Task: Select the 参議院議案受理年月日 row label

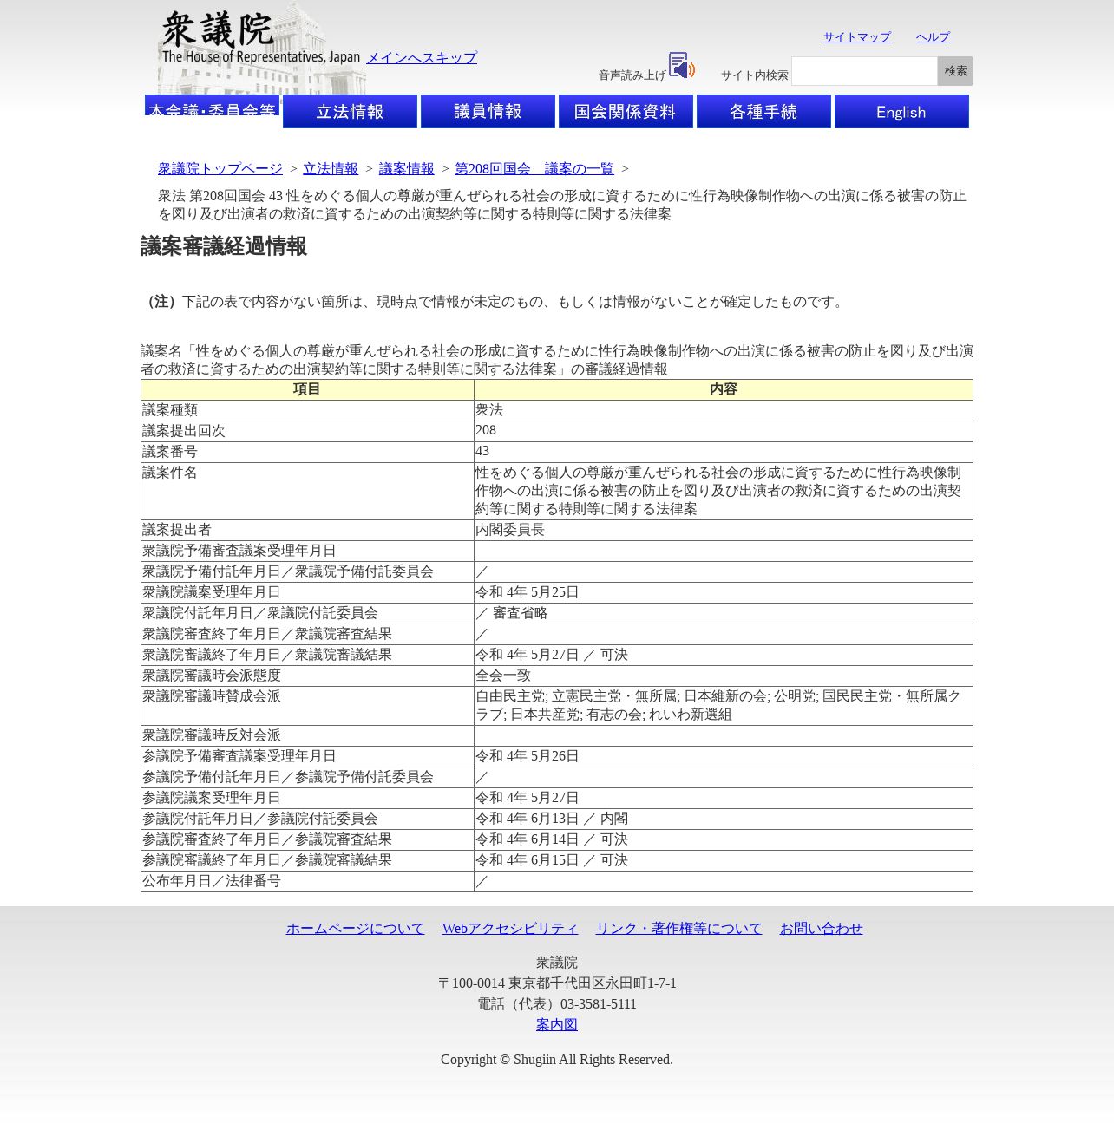Action: click(x=307, y=798)
